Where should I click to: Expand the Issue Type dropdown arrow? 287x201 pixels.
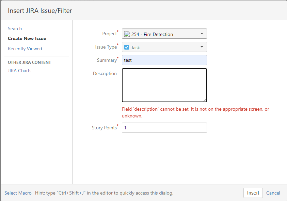pyautogui.click(x=202, y=47)
